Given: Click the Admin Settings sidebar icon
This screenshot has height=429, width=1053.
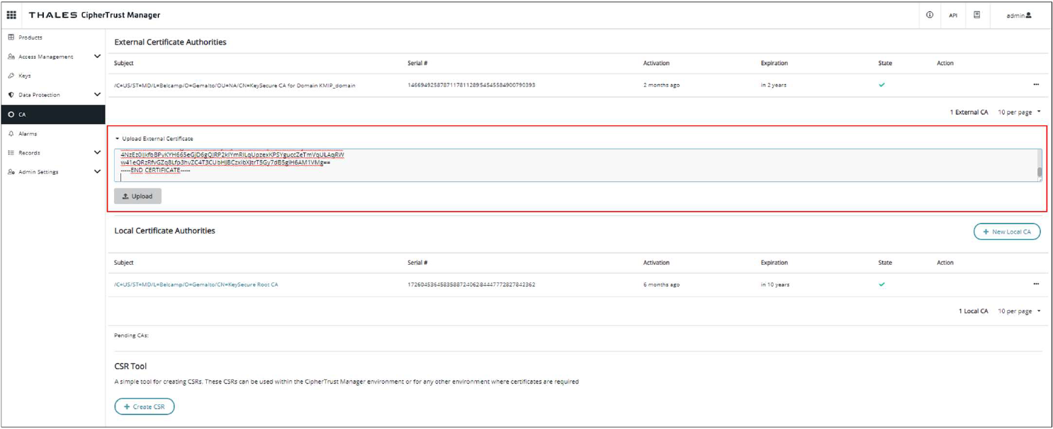Looking at the screenshot, I should coord(11,171).
